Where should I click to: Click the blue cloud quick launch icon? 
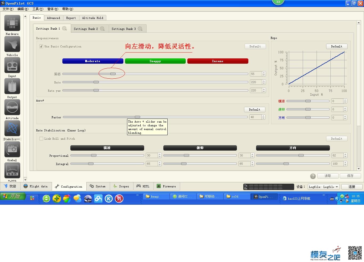coord(98,199)
